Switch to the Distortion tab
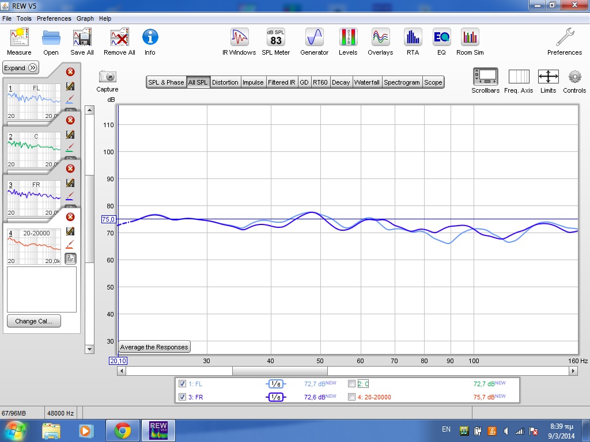 coord(225,82)
